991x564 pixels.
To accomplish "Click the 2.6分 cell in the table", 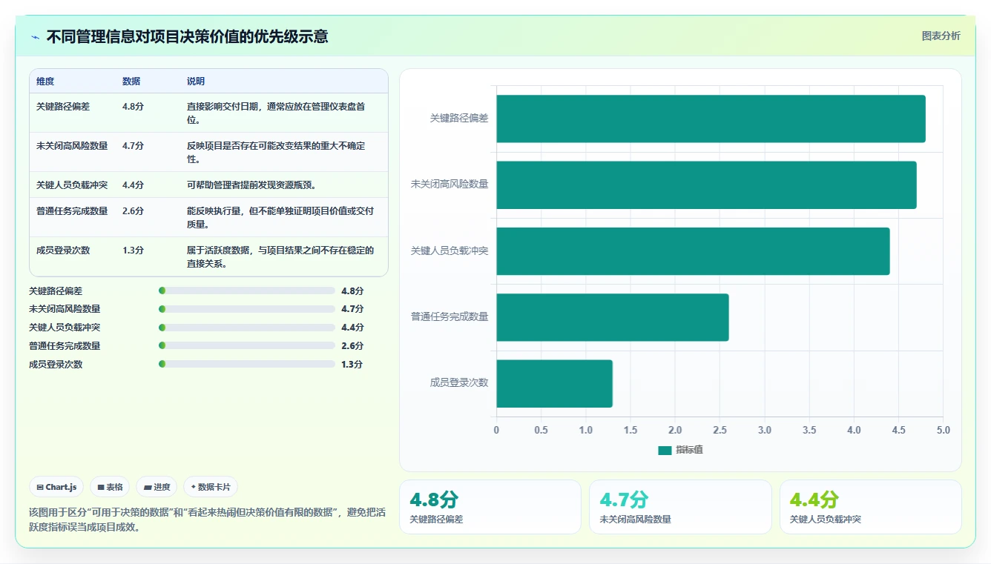I will pos(133,211).
